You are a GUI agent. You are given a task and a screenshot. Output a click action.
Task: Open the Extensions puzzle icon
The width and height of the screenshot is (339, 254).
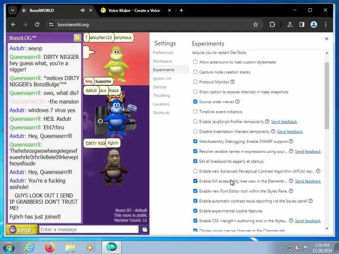[272, 24]
